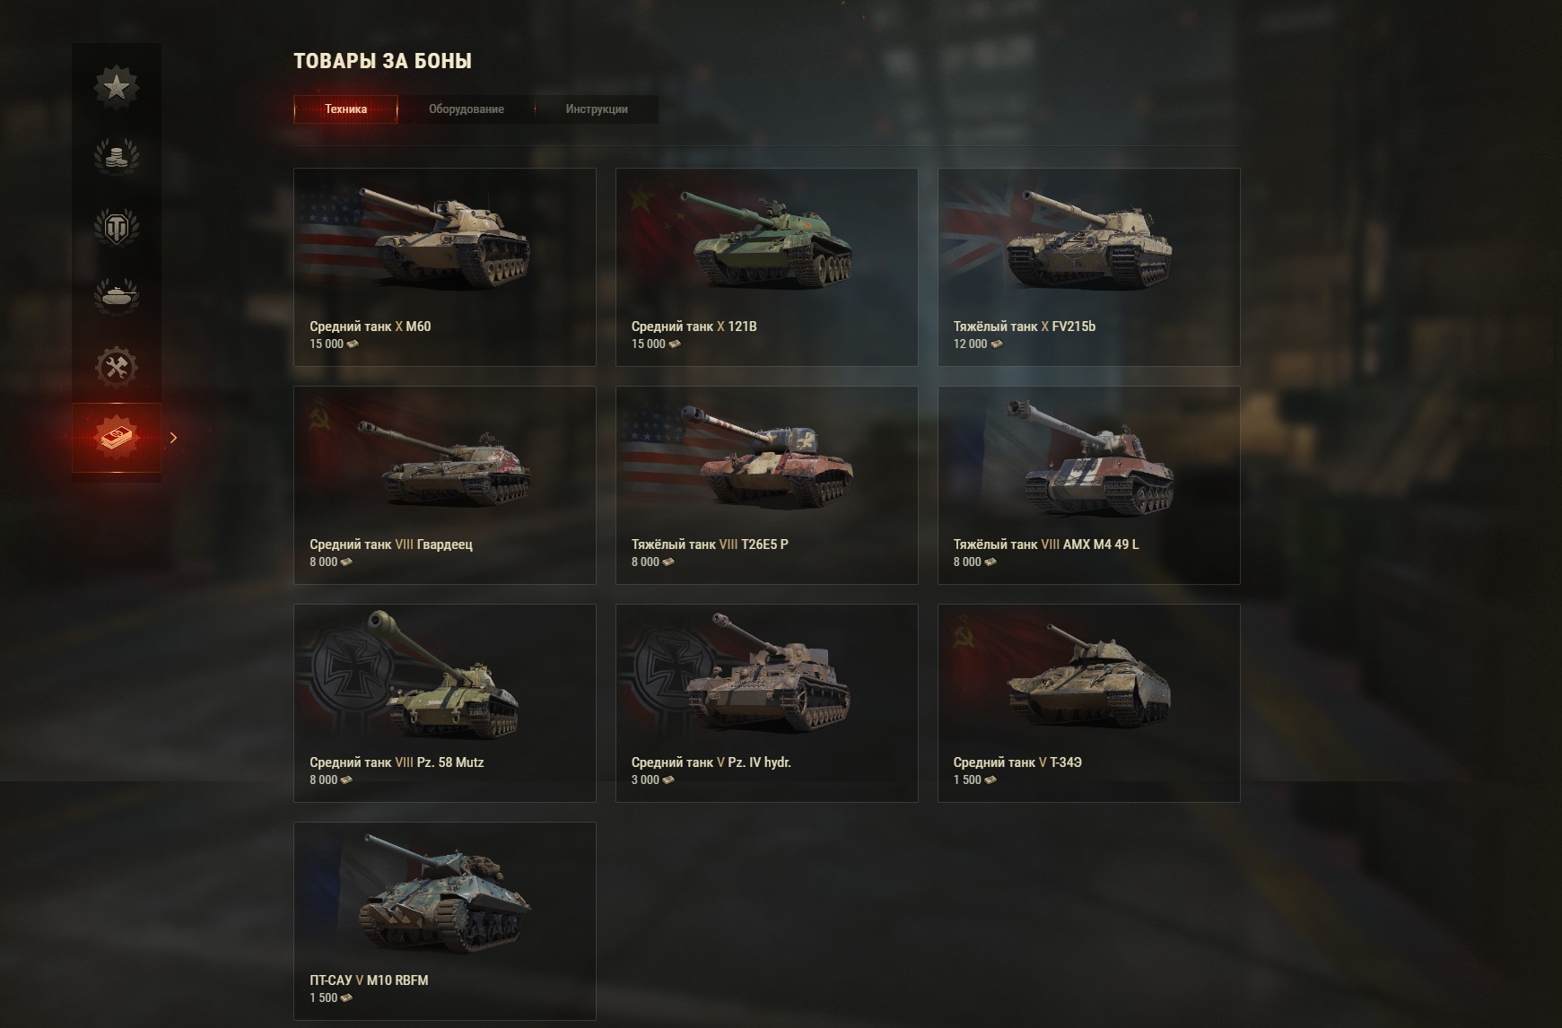
Task: Open the tank vehicles sidebar section
Action: [x=117, y=296]
